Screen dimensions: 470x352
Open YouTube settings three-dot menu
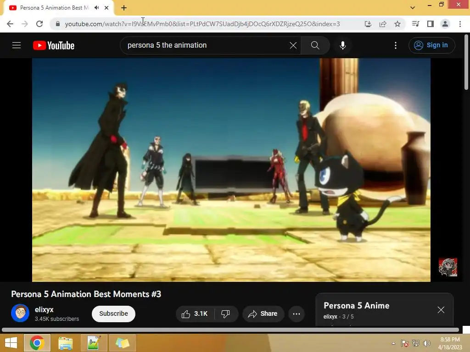[x=396, y=45]
